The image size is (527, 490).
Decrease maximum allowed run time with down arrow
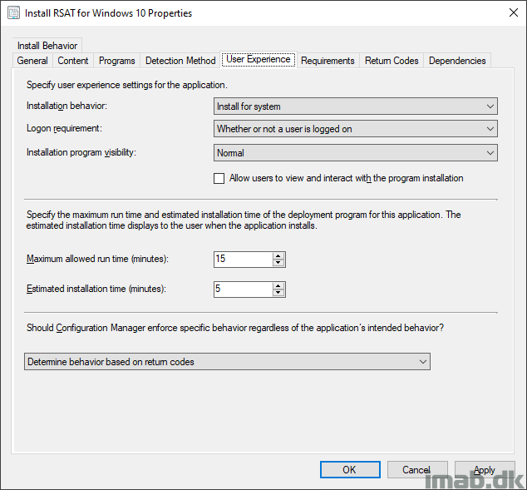(x=278, y=263)
